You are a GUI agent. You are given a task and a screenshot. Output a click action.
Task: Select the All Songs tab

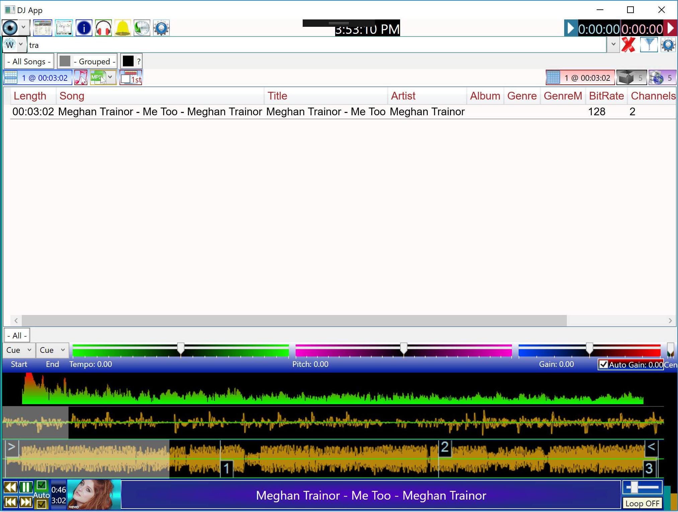coord(29,61)
